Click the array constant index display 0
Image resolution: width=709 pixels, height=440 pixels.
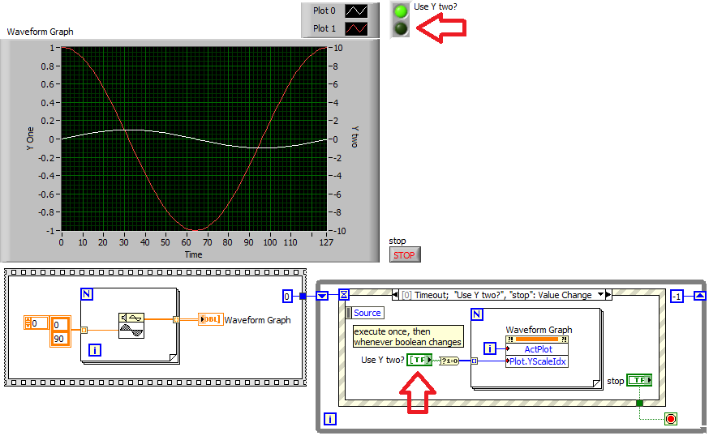click(36, 323)
